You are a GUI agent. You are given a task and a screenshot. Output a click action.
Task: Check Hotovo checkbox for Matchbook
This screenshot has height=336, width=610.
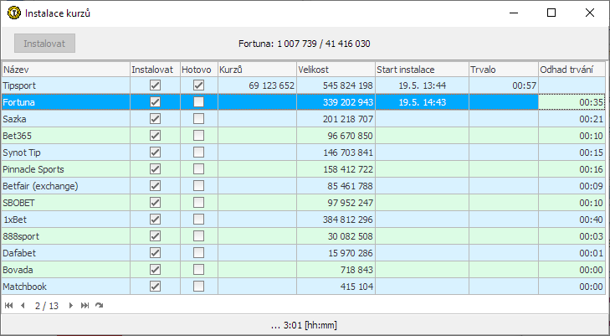(x=199, y=287)
